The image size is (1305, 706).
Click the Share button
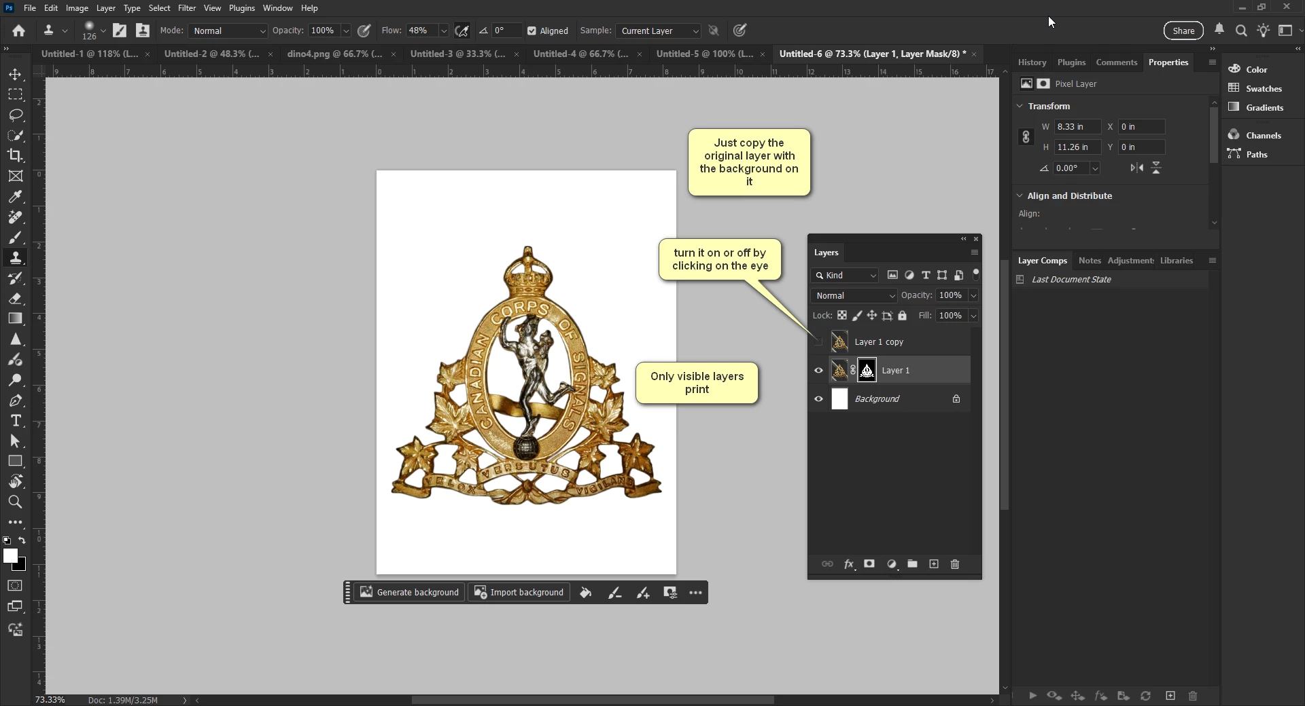point(1183,31)
